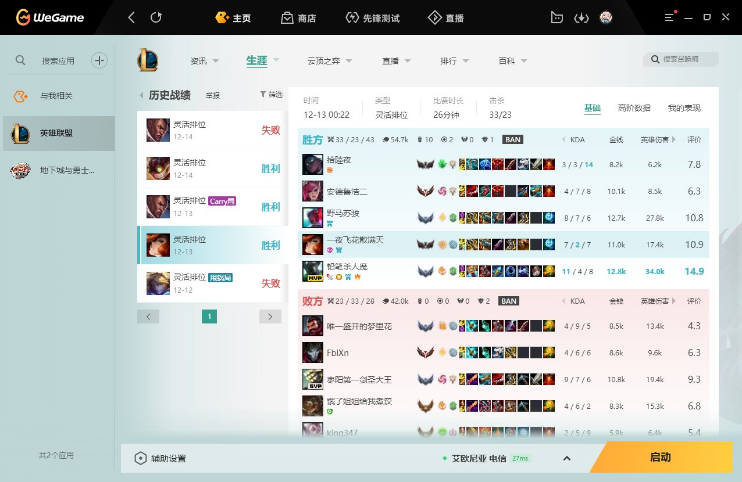The width and height of the screenshot is (742, 482).
Task: Select the Carry局 match record
Action: (213, 207)
